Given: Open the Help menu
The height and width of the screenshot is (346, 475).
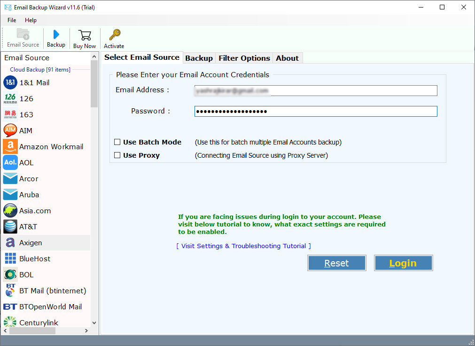Looking at the screenshot, I should (x=31, y=20).
